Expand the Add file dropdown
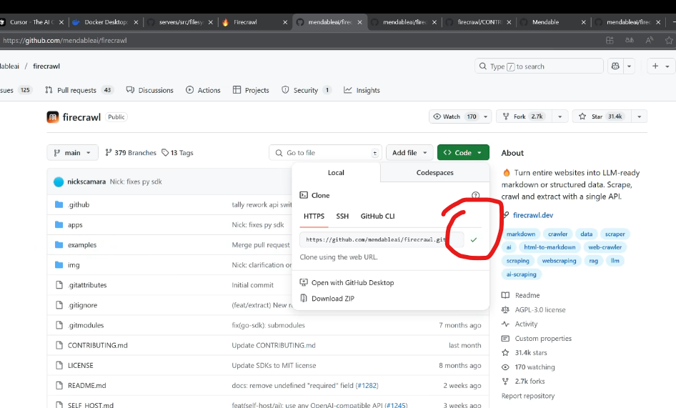 click(x=409, y=153)
